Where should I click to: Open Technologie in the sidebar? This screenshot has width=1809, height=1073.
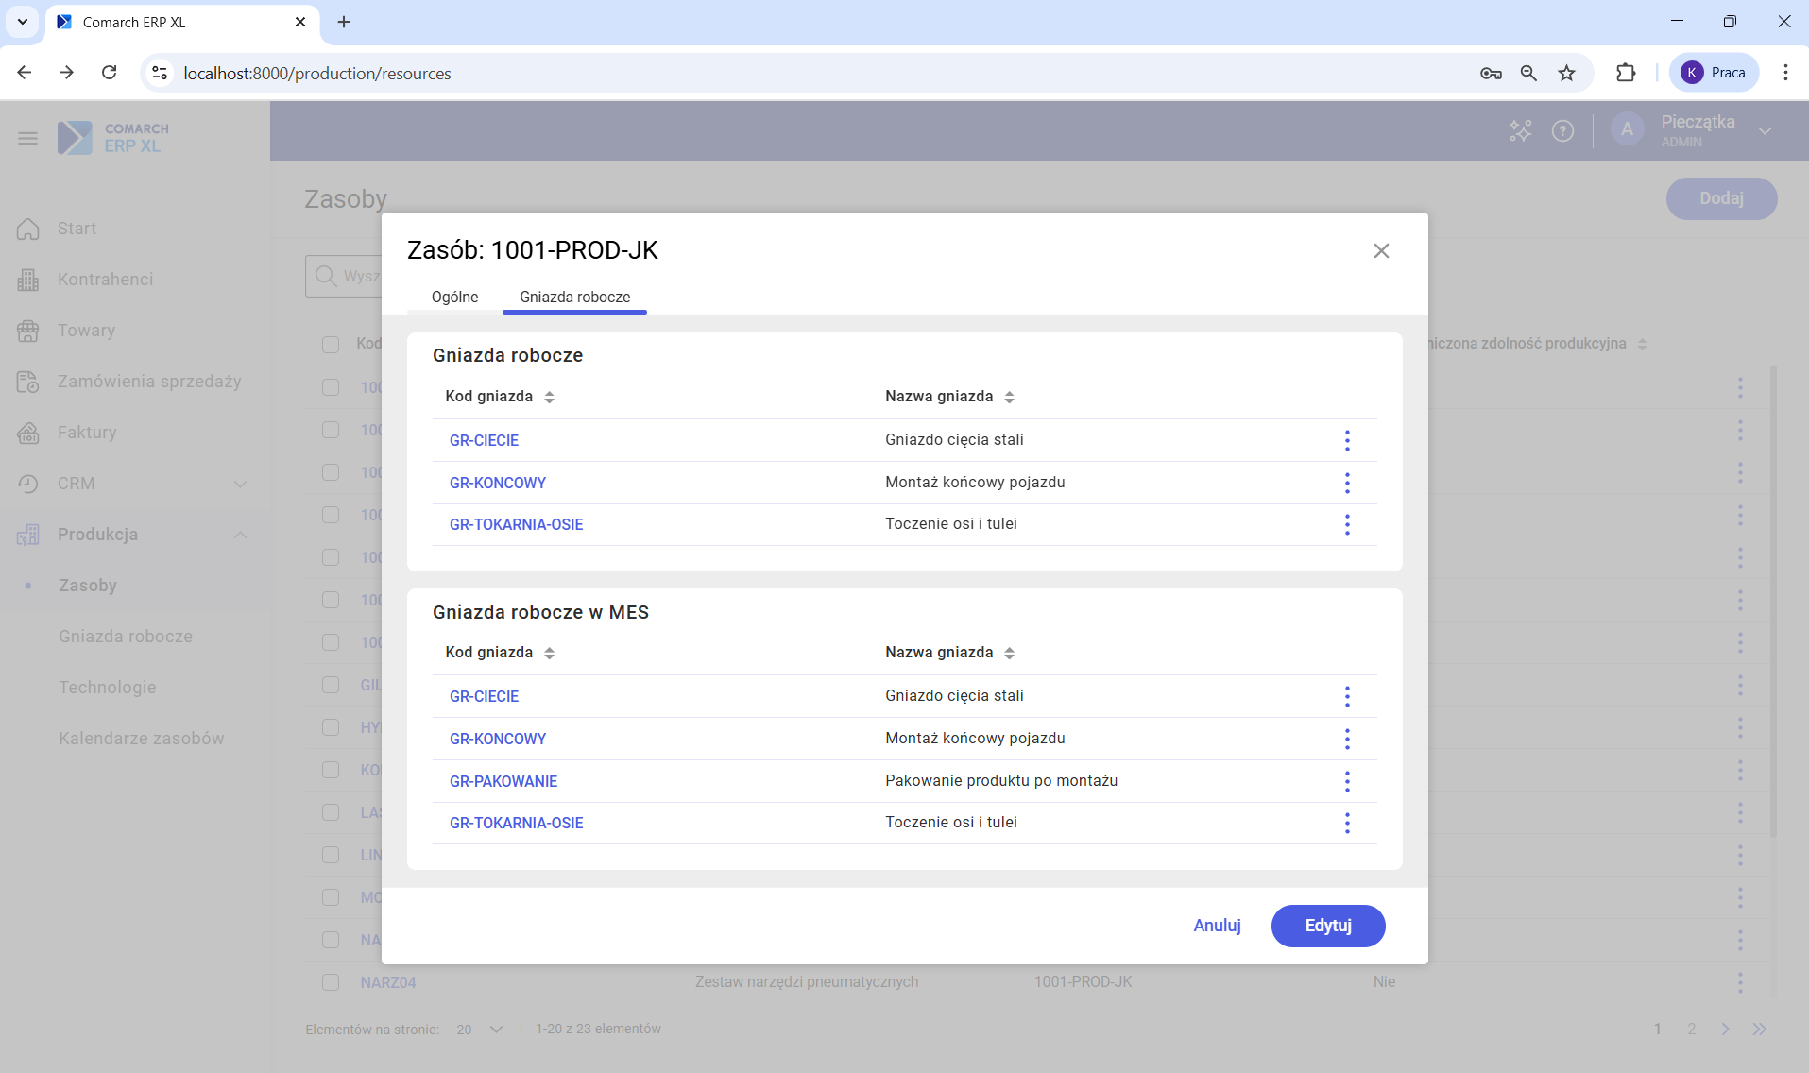108,688
